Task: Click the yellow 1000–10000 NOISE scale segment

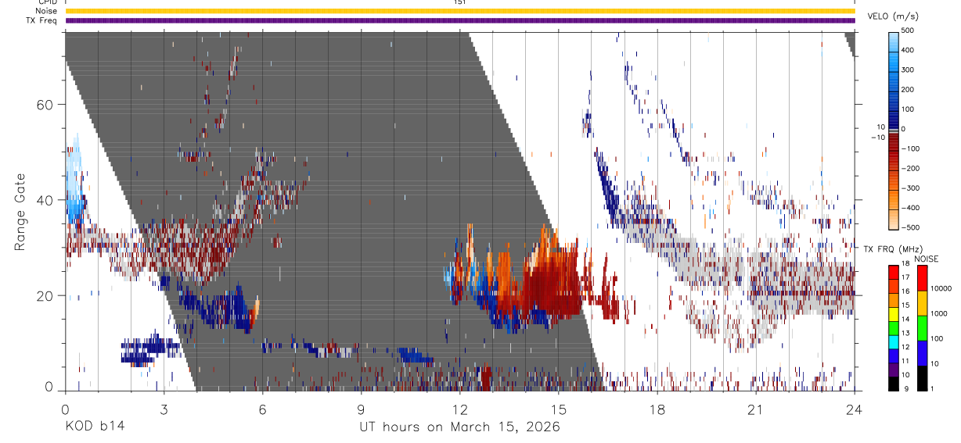Action: click(922, 304)
